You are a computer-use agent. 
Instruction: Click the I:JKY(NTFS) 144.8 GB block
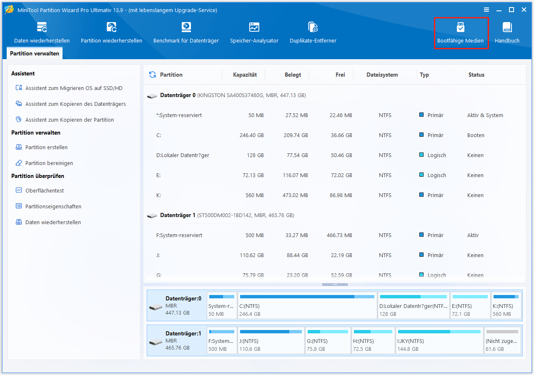click(x=439, y=340)
